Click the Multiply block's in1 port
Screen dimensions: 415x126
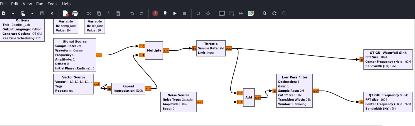[x=142, y=55]
